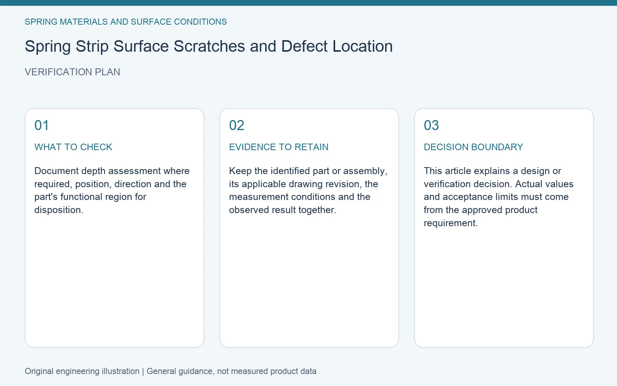This screenshot has width=617, height=386.
Task: Click the step number '01'
Action: point(42,125)
